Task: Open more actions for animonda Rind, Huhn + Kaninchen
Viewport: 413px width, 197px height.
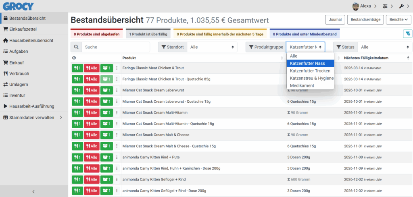Action: click(x=117, y=168)
